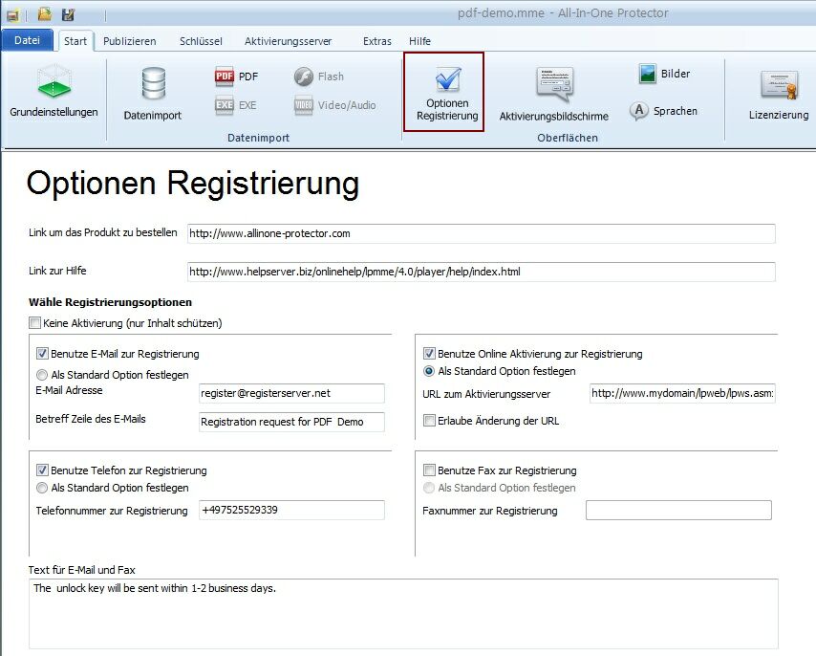Enable Benutze Fax zur Registrierung checkbox
The width and height of the screenshot is (816, 656).
pos(430,470)
